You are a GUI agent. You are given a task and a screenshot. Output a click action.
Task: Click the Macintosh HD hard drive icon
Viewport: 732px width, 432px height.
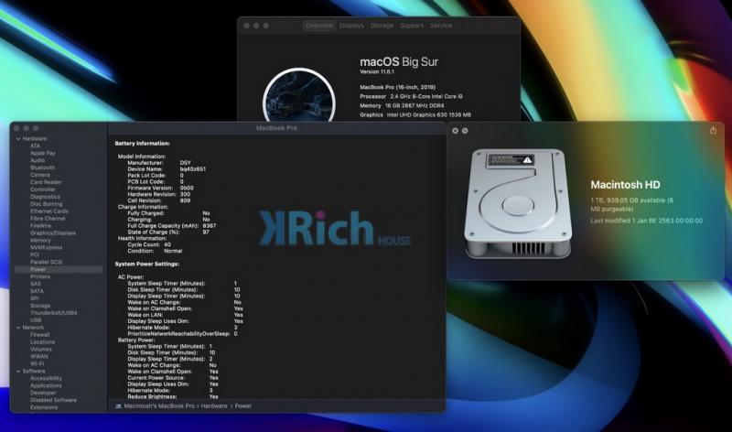(x=518, y=203)
